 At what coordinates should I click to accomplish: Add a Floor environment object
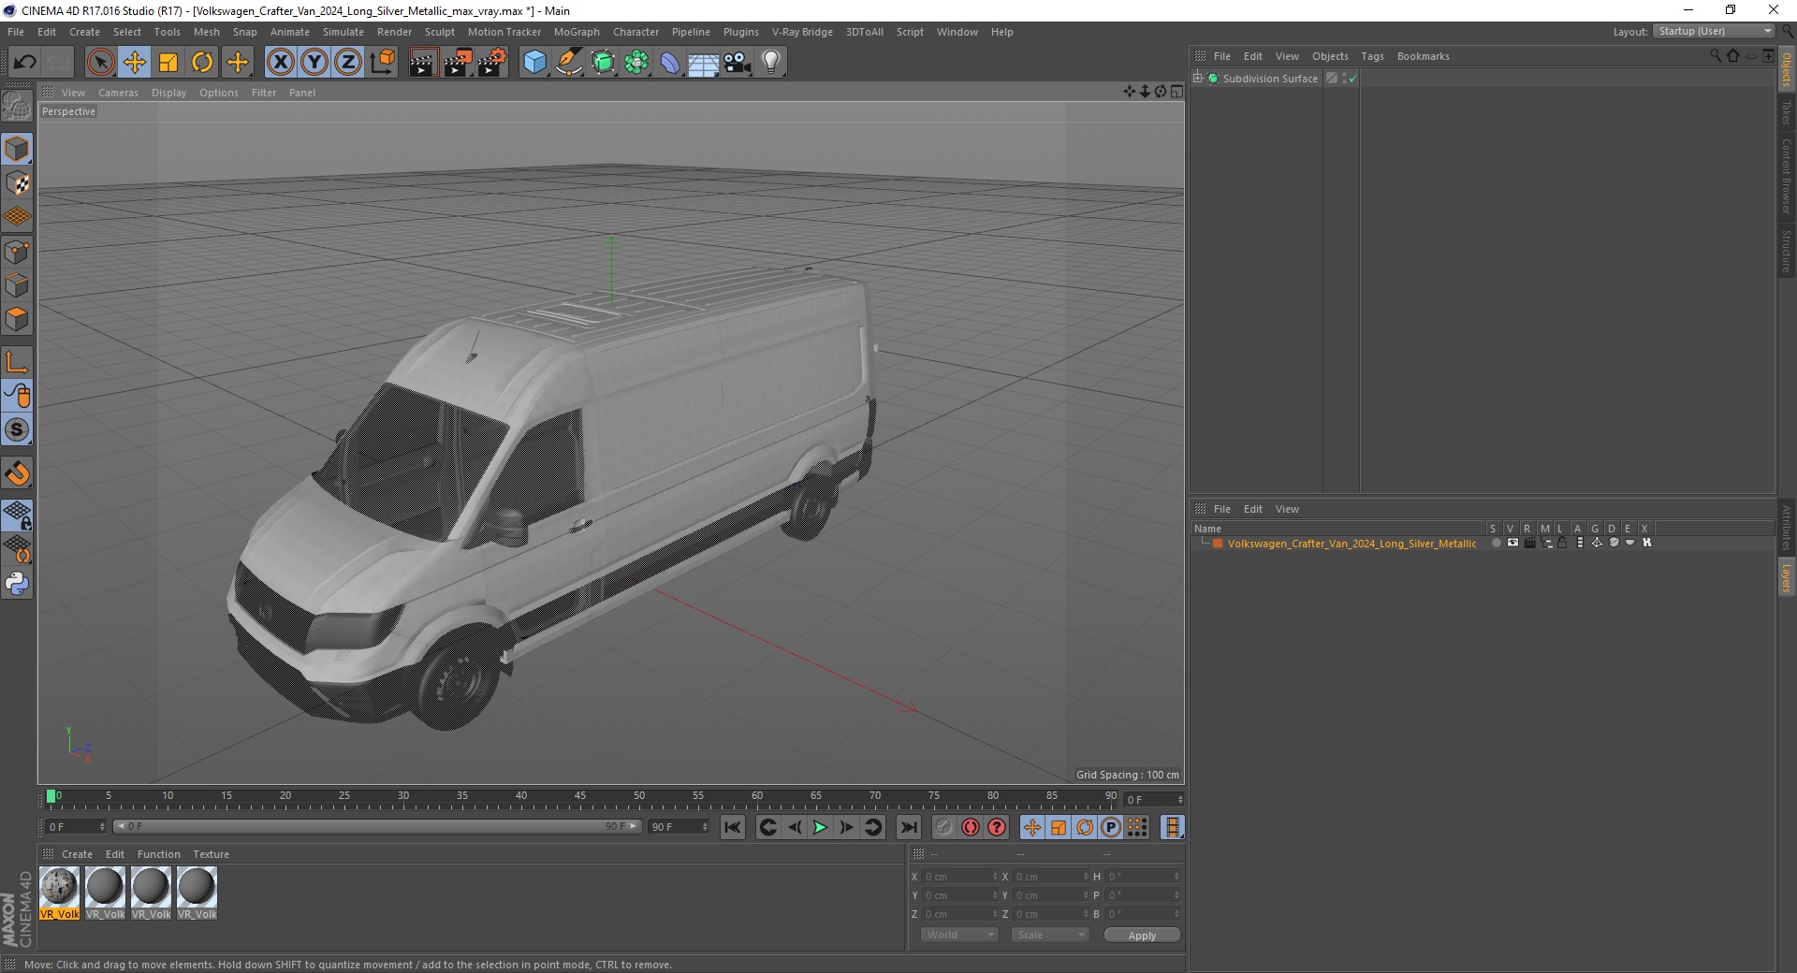coord(704,63)
